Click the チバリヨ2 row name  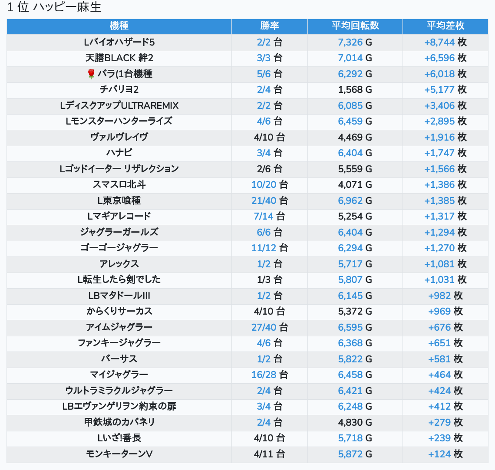[119, 89]
